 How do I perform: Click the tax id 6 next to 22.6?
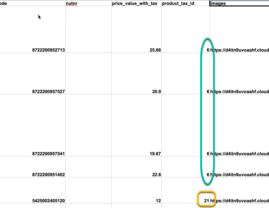[x=185, y=167]
